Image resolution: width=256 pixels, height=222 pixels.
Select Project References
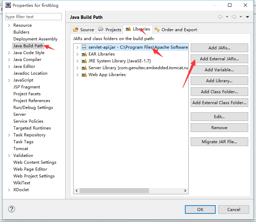(x=32, y=101)
